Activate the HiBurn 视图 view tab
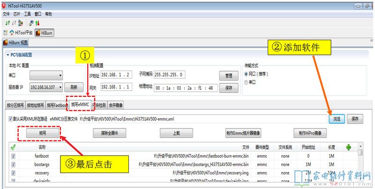Image resolution: width=375 pixels, height=189 pixels. tap(15, 43)
